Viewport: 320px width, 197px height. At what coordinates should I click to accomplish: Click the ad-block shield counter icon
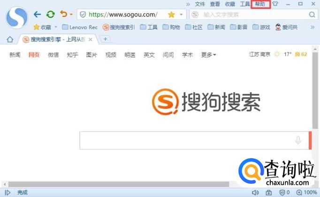284,192
